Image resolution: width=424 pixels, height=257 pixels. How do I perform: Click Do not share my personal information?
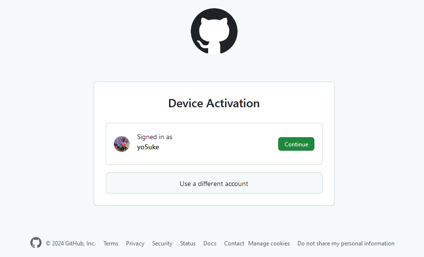point(346,243)
